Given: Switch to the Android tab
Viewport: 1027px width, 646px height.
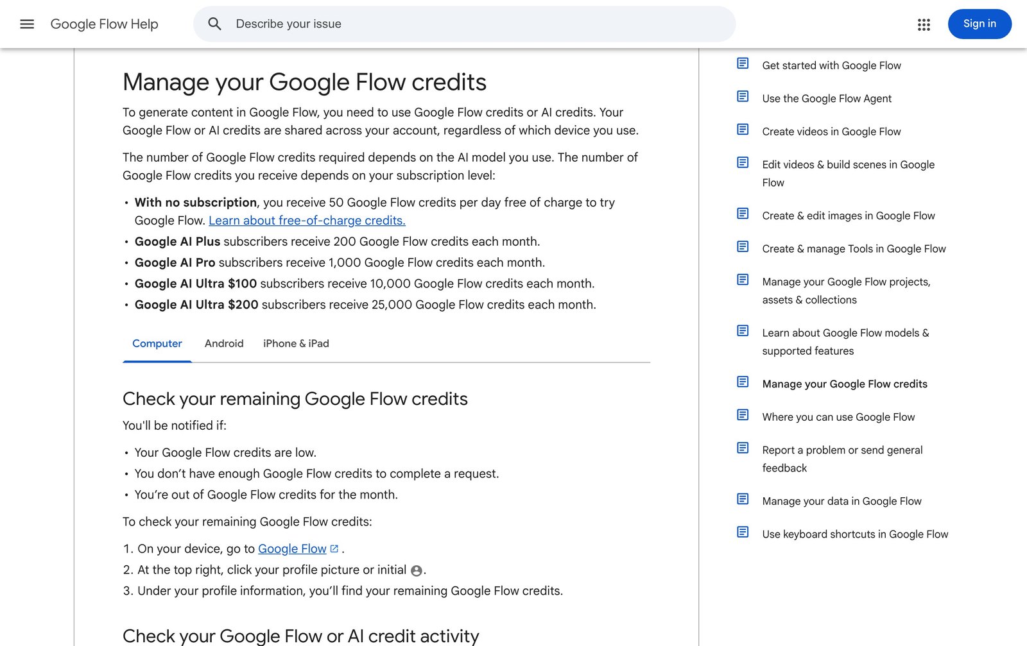Looking at the screenshot, I should pos(224,343).
